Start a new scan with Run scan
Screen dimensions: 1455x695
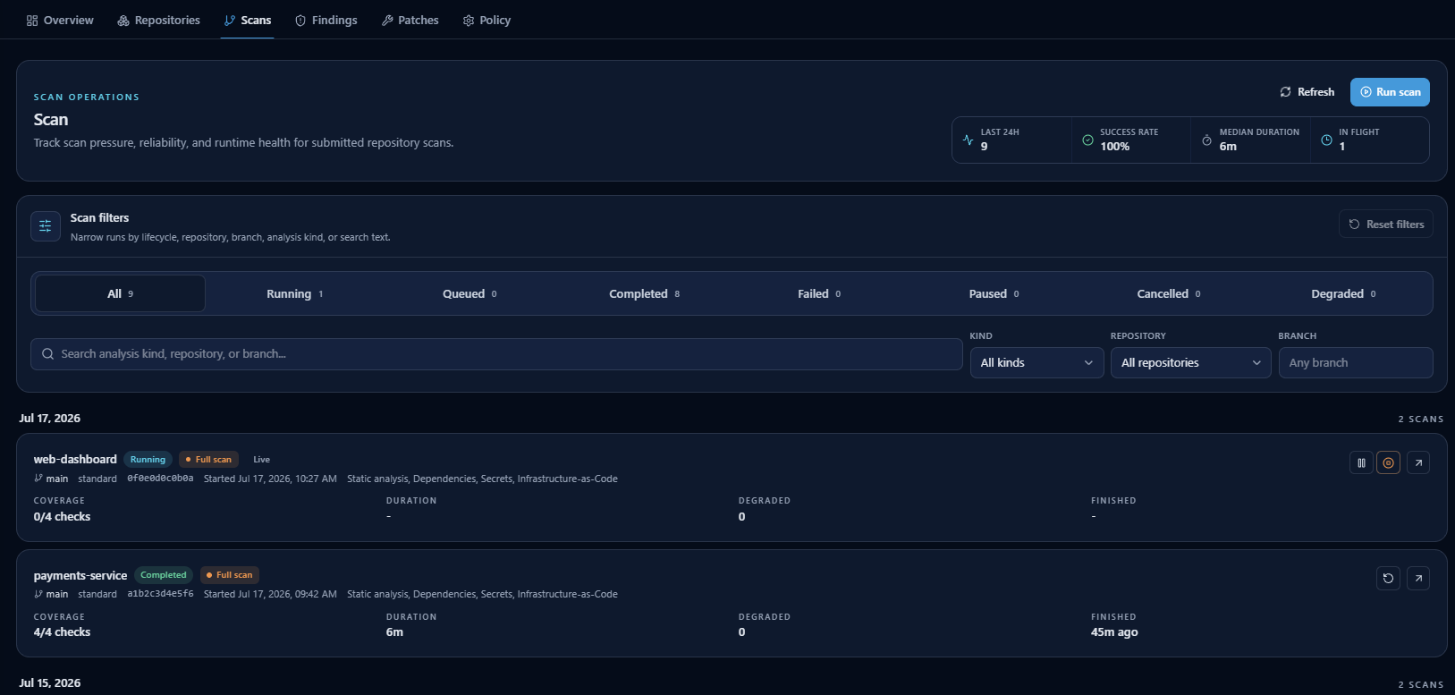[1390, 92]
